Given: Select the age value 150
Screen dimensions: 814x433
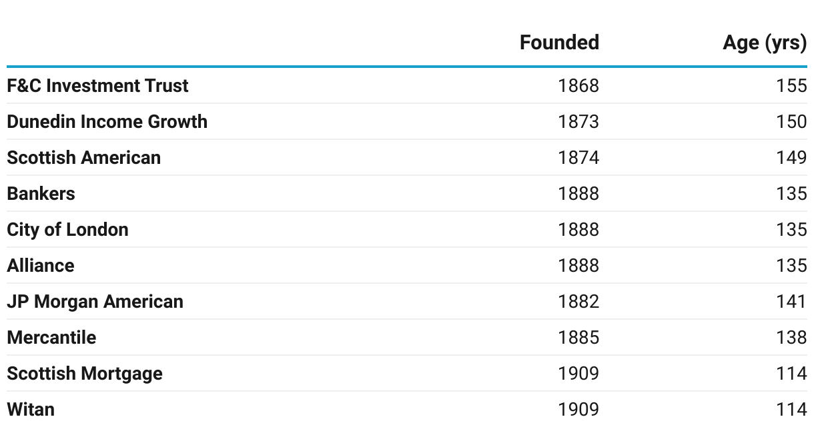Looking at the screenshot, I should (791, 122).
